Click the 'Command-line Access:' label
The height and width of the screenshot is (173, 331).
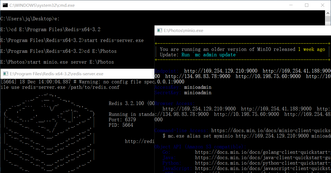[x=182, y=130]
